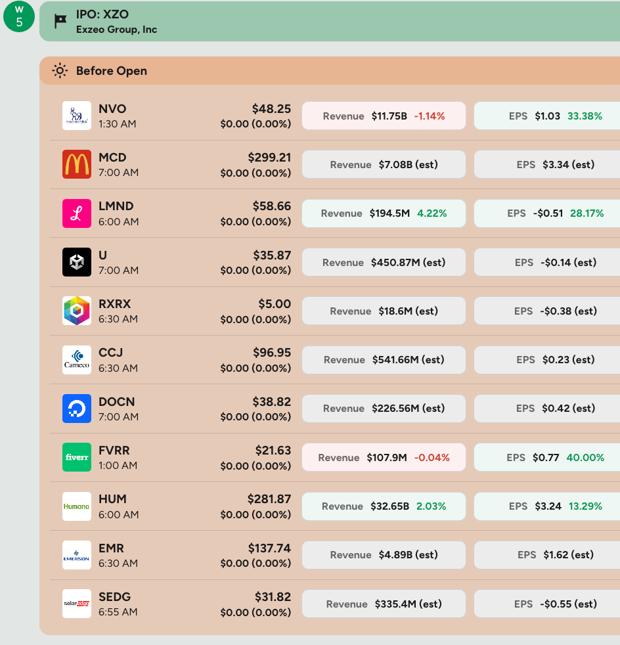Image resolution: width=620 pixels, height=645 pixels.
Task: Click the Fiverr FVRR logo
Action: coord(77,457)
